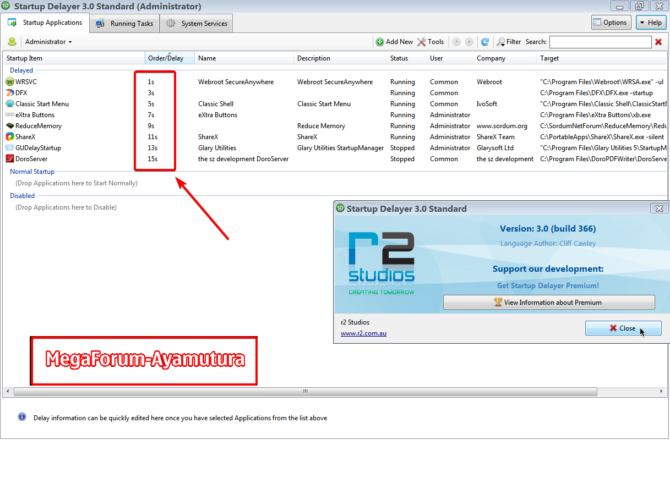The width and height of the screenshot is (670, 489).
Task: Click the ReduceMemory item icon
Action: pyautogui.click(x=9, y=126)
